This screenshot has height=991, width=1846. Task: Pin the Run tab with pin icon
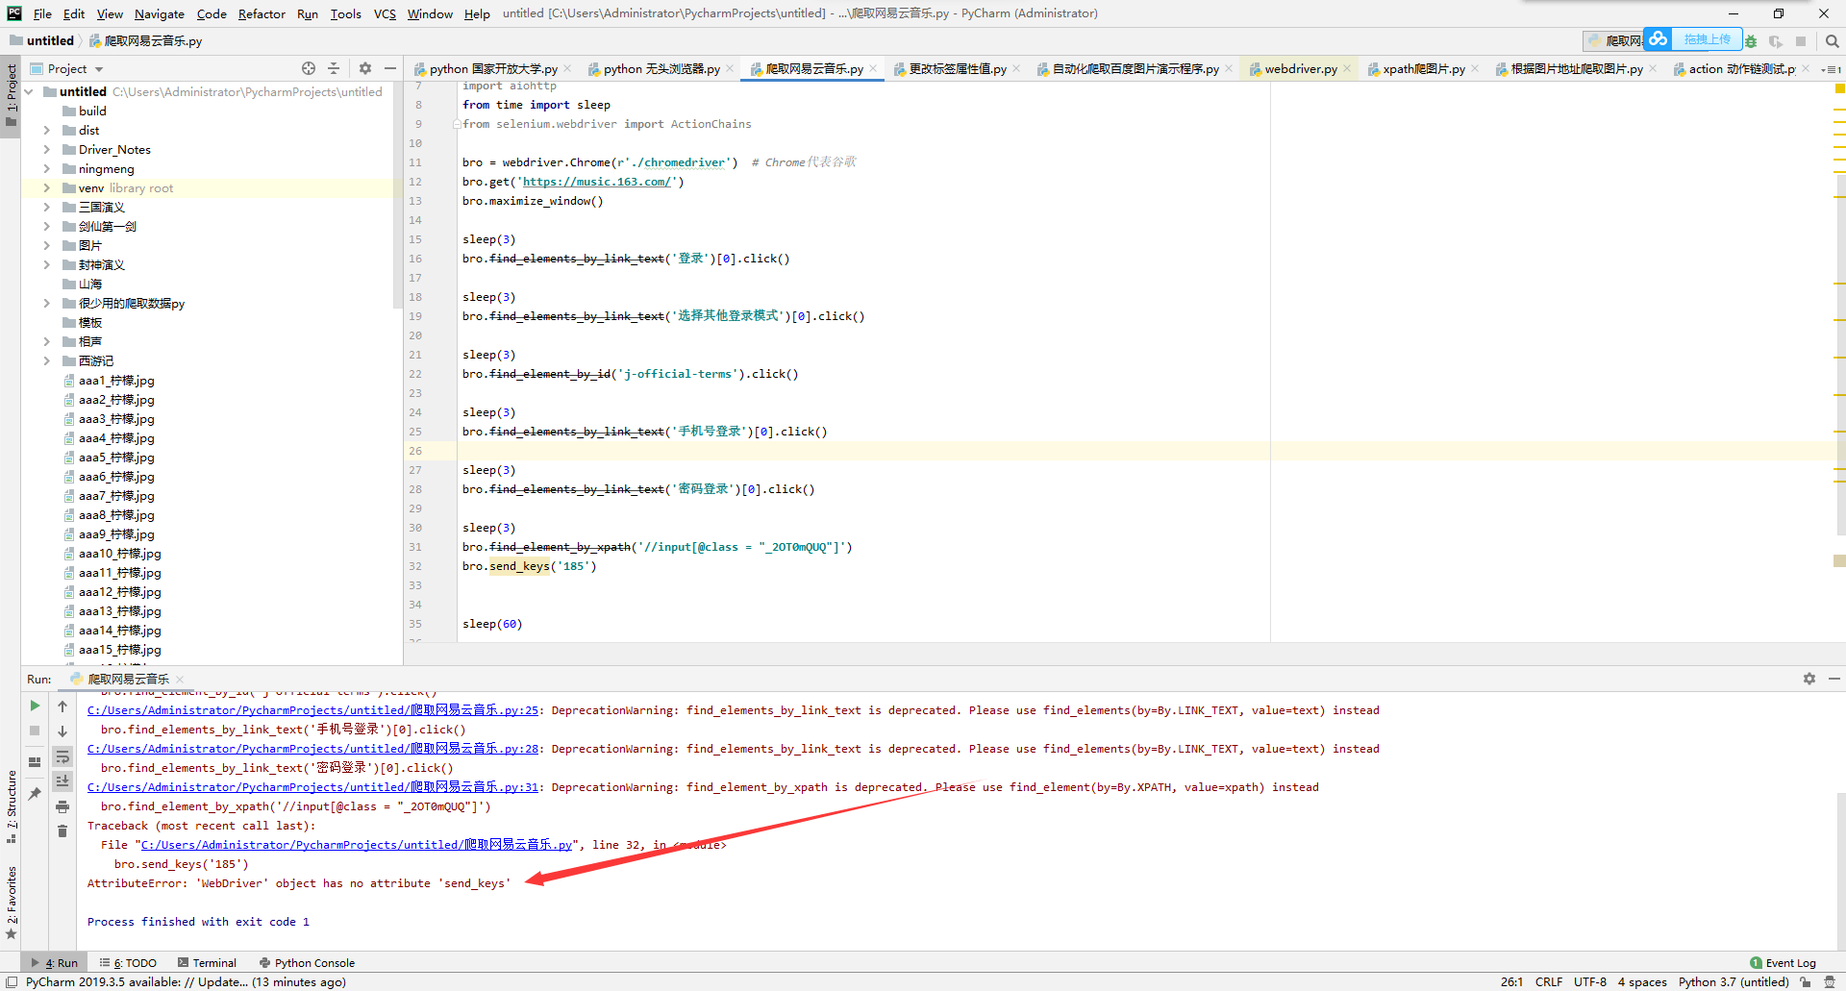(35, 794)
